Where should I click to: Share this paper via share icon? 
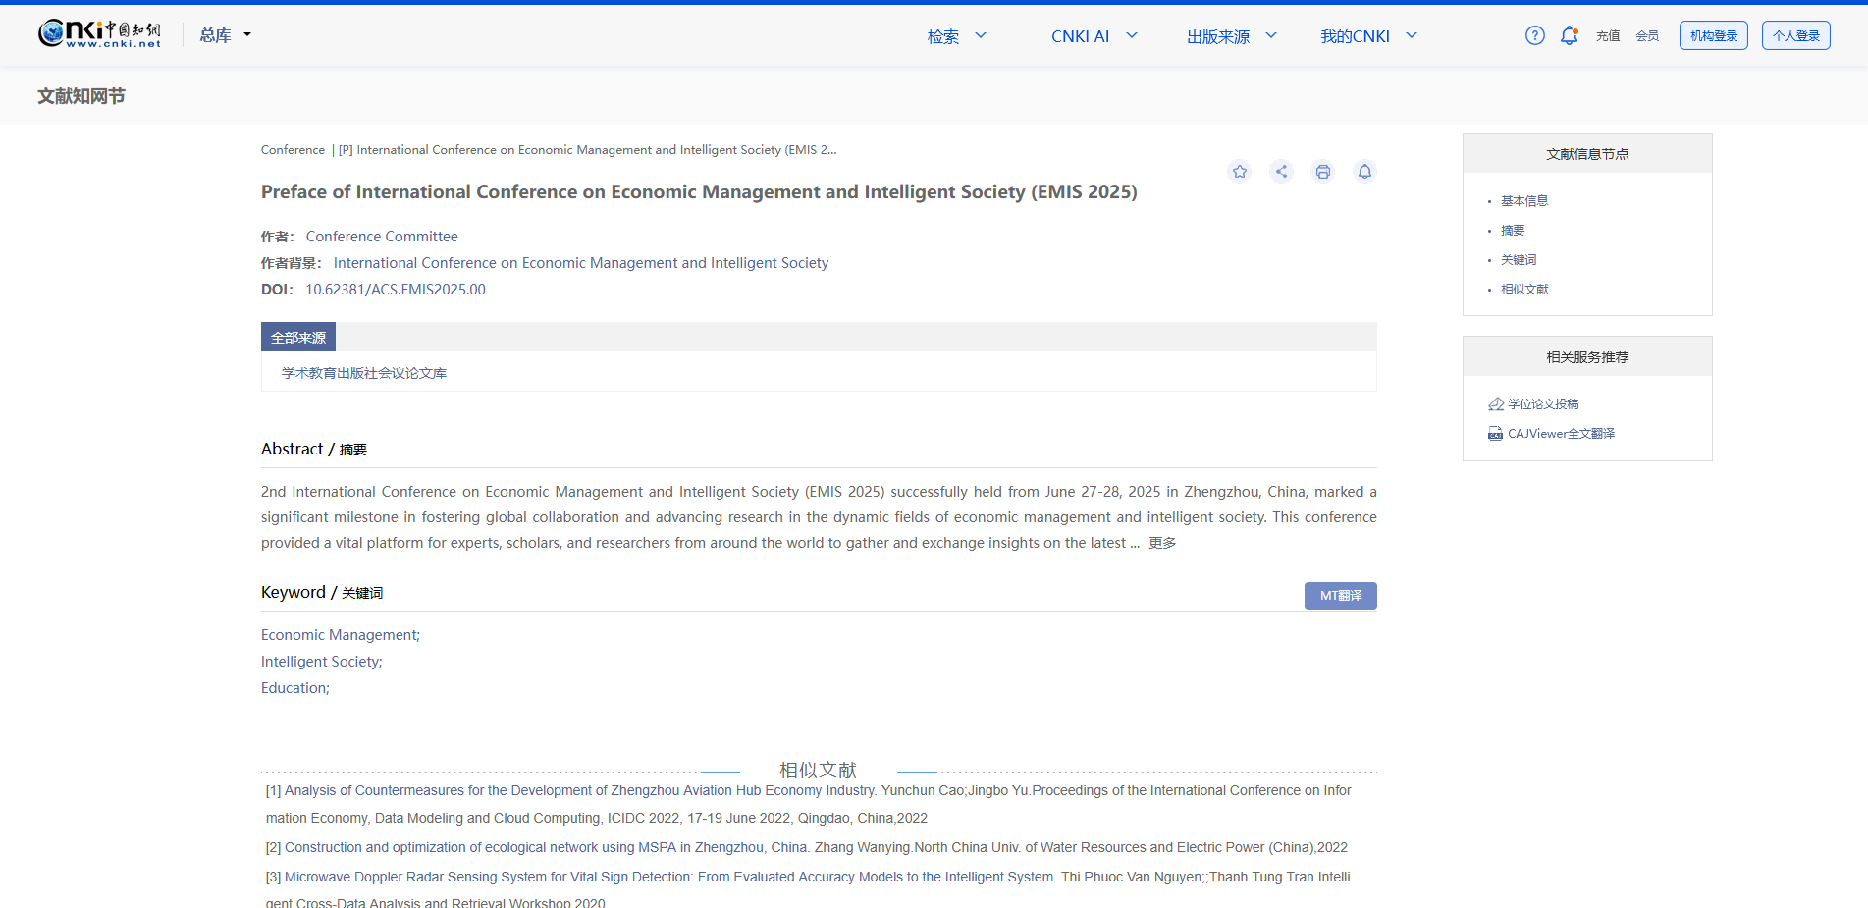click(1281, 172)
